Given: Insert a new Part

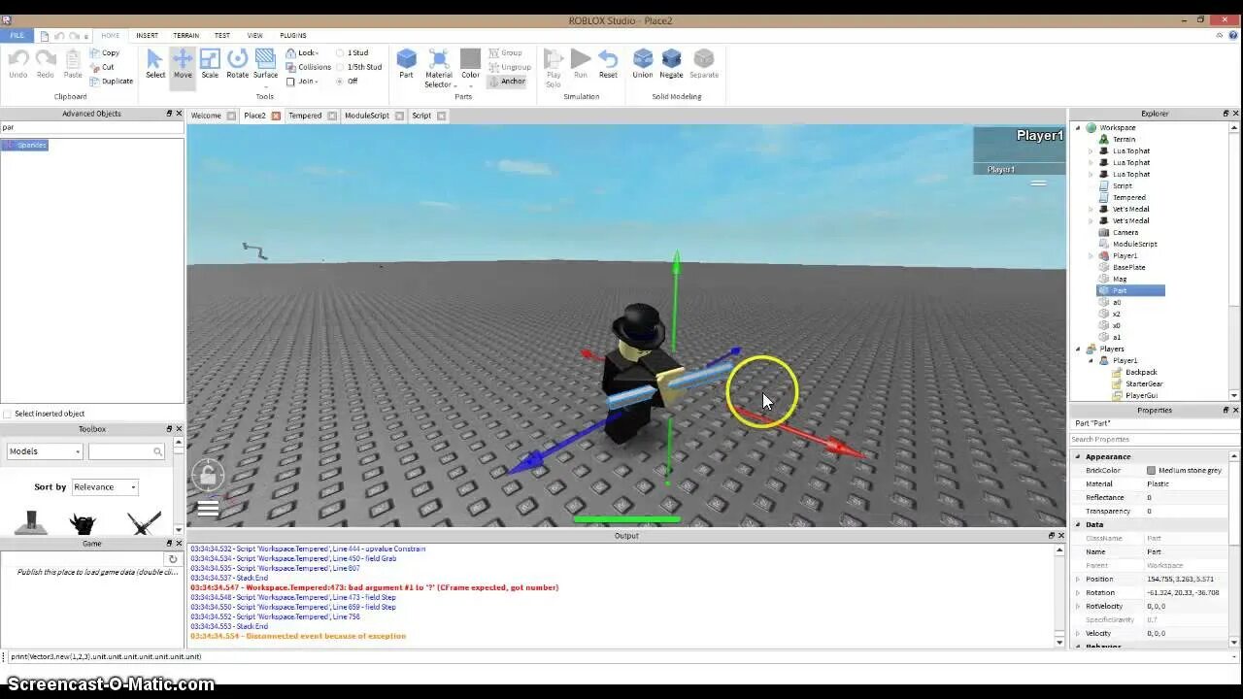Looking at the screenshot, I should tap(406, 64).
